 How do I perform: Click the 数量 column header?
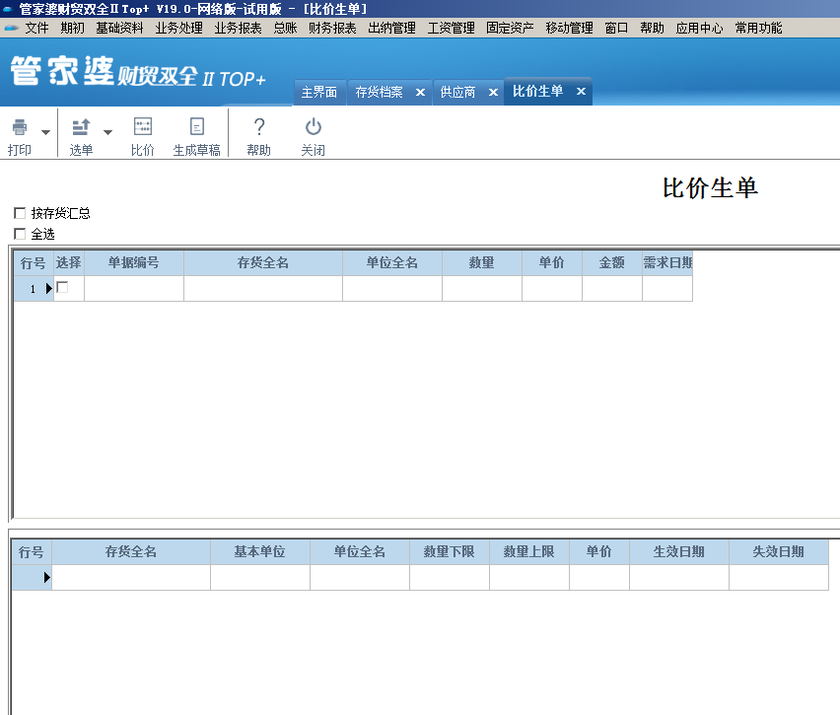(482, 262)
